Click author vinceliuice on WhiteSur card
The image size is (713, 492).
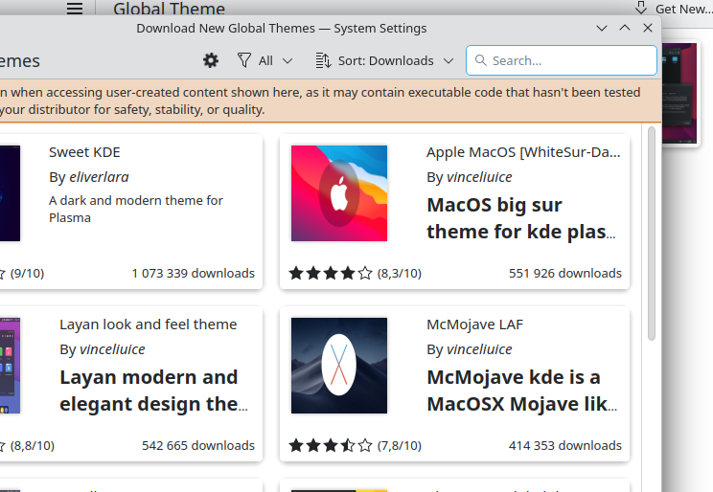point(479,177)
